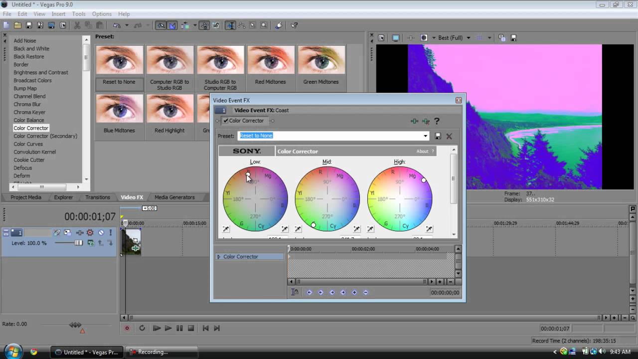Open a project using the folder toolbar icon
638x359 pixels.
tap(17, 25)
